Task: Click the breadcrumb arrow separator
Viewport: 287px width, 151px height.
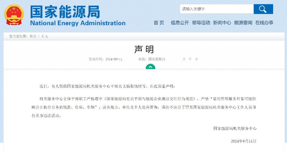Action: (39, 36)
